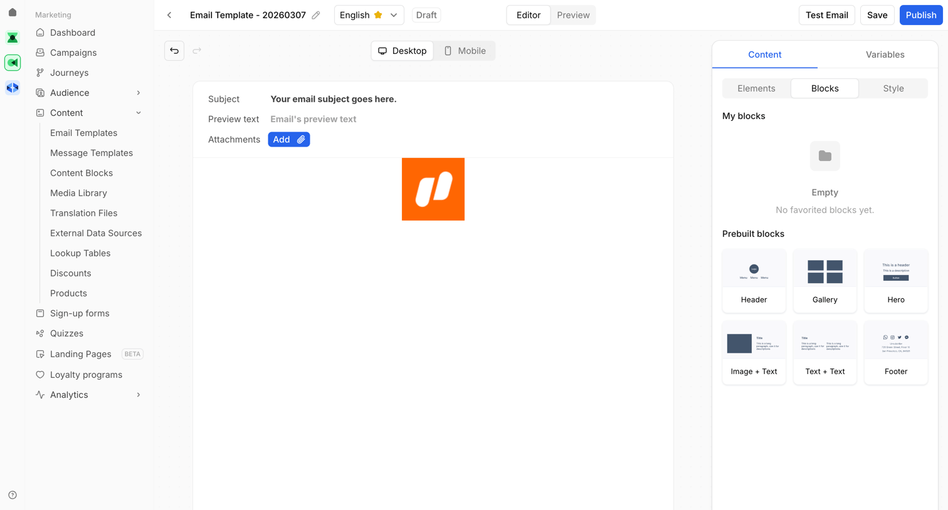Click the "My blocks" heading

744,116
